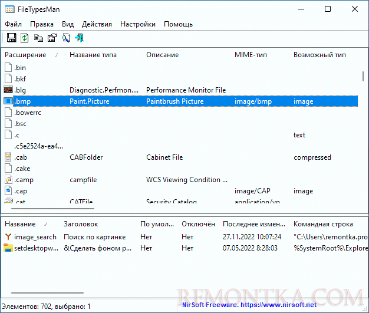Select the .cab extension row

coord(181,157)
